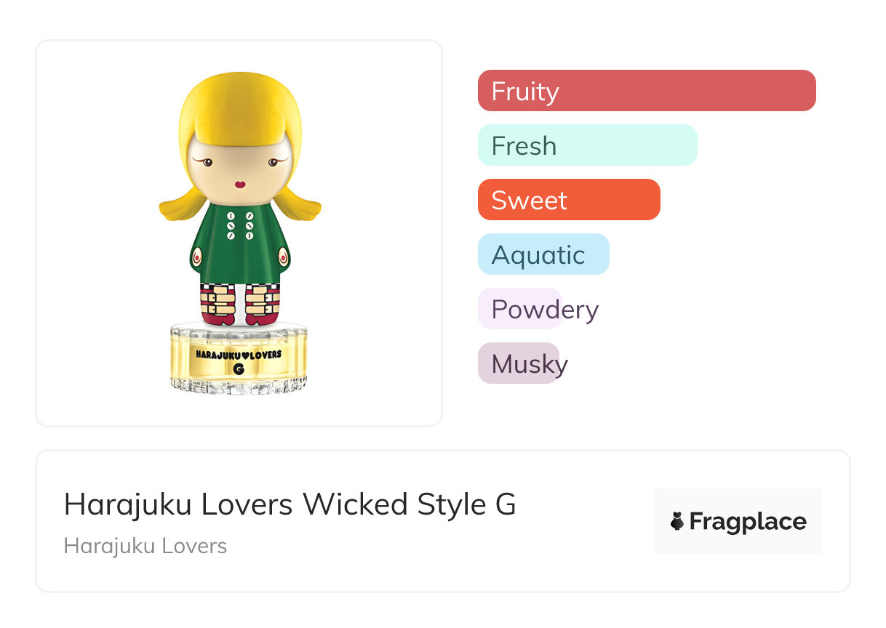Click the doll's red plaid boots

(x=239, y=303)
